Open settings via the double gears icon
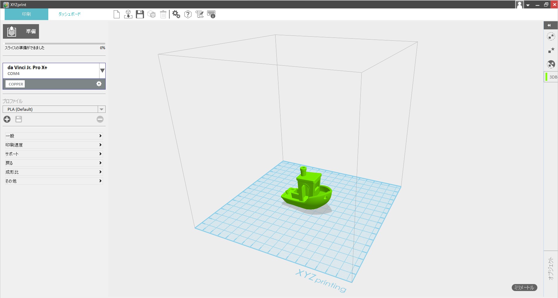 [176, 14]
